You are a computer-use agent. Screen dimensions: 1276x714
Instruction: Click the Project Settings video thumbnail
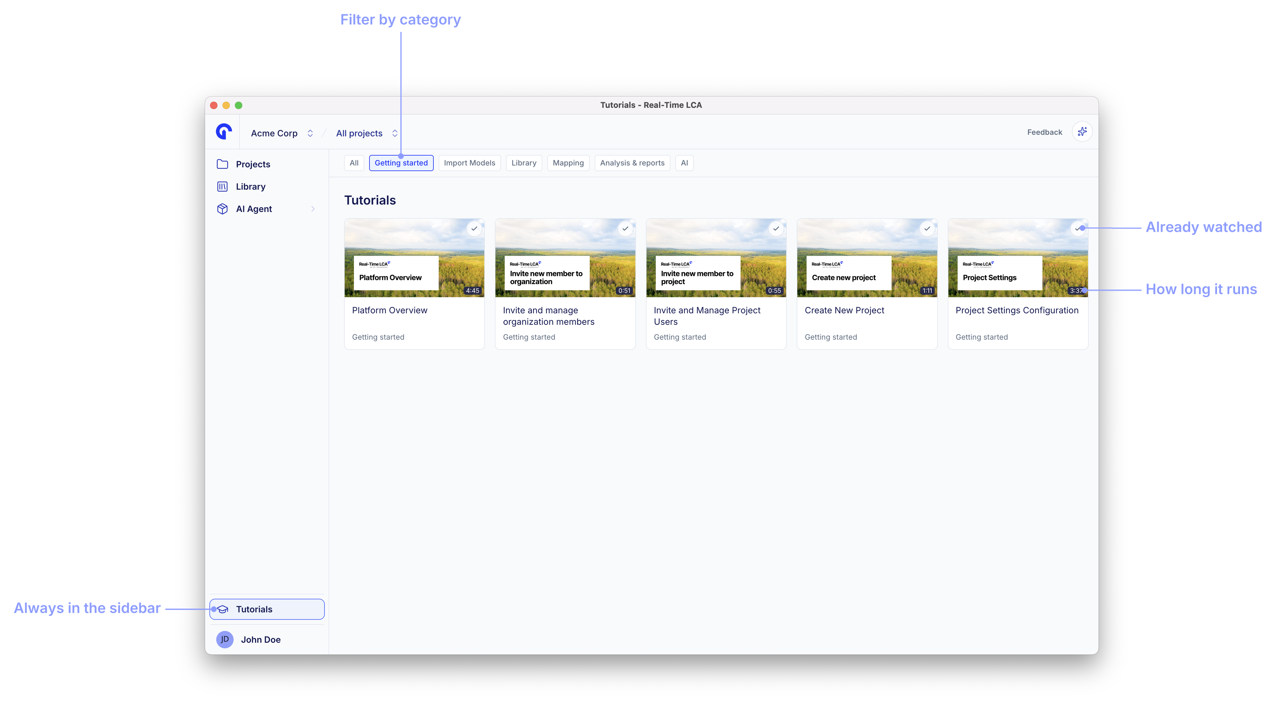point(1018,258)
